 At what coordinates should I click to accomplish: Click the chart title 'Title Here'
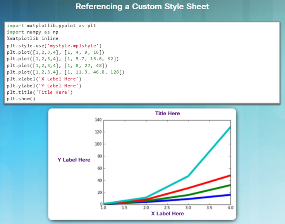(168, 113)
